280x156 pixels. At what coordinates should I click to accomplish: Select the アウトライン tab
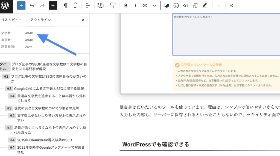click(40, 20)
